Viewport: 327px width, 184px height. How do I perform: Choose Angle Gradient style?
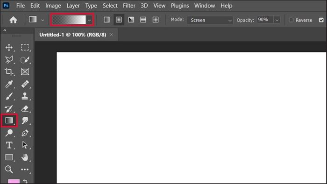(x=131, y=20)
